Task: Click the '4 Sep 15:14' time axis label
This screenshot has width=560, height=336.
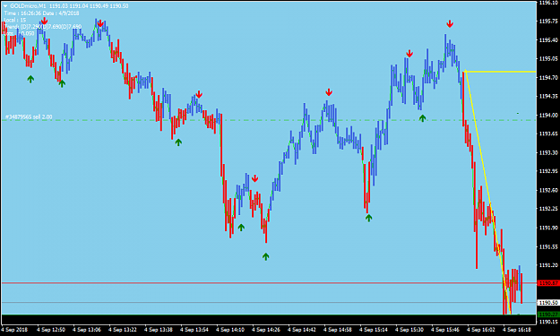Action: [374, 329]
